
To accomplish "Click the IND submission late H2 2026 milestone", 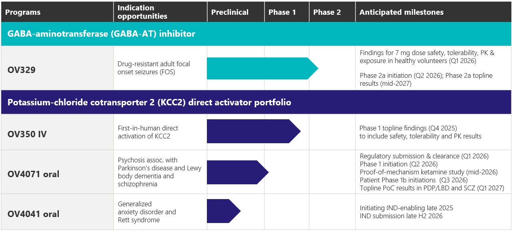I will [x=401, y=216].
